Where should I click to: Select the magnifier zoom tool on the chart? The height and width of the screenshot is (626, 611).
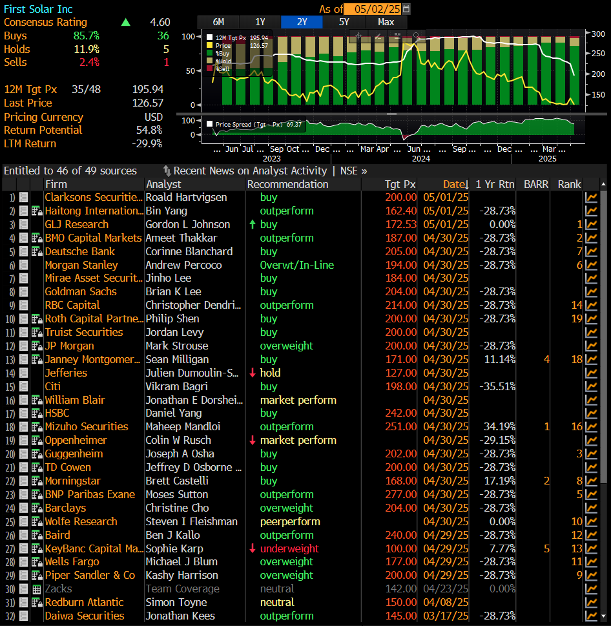click(x=416, y=36)
